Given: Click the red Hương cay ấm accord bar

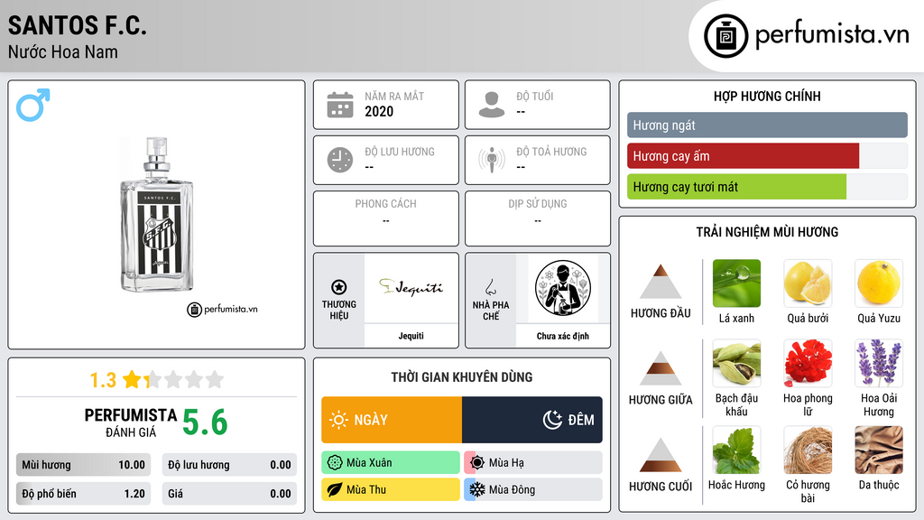Looking at the screenshot, I should 744,156.
